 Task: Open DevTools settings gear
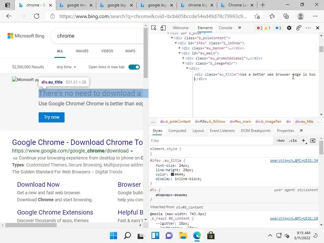(x=289, y=28)
